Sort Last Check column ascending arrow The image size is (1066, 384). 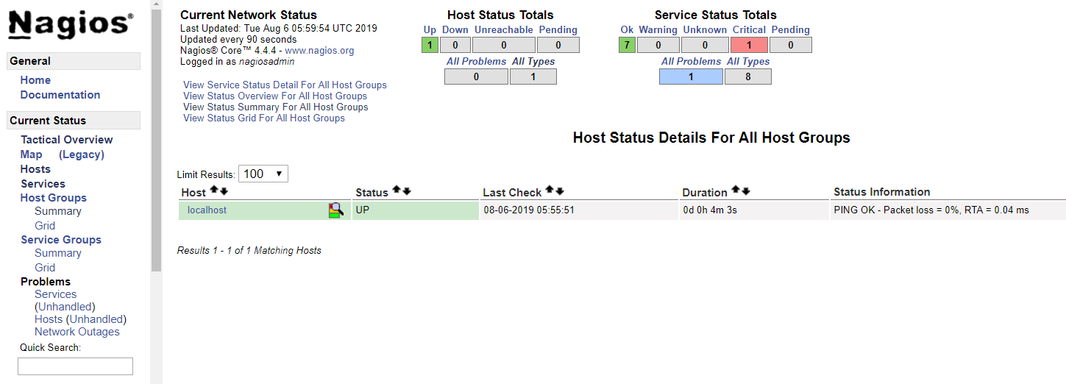point(550,191)
